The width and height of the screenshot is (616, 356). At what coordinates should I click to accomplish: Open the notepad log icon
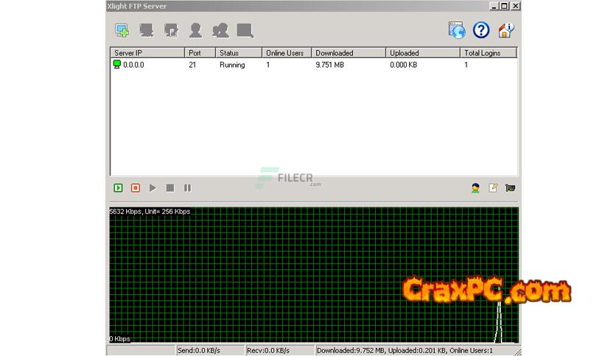[493, 188]
